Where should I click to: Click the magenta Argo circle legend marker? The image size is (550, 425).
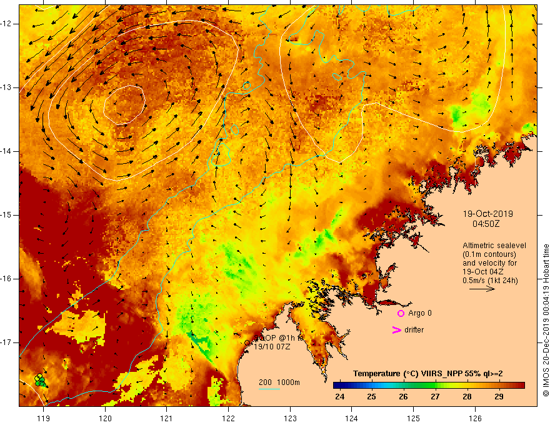tap(401, 314)
